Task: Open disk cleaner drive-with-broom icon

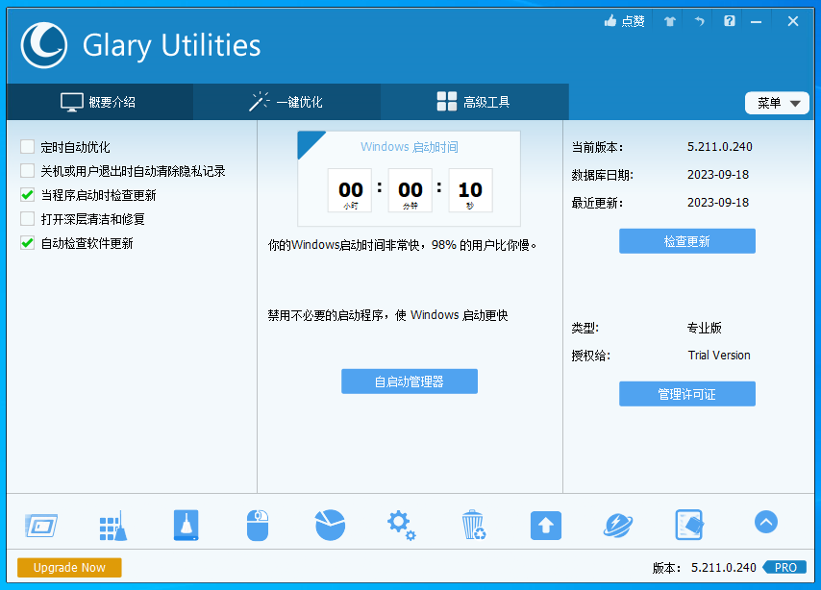Action: tap(186, 526)
